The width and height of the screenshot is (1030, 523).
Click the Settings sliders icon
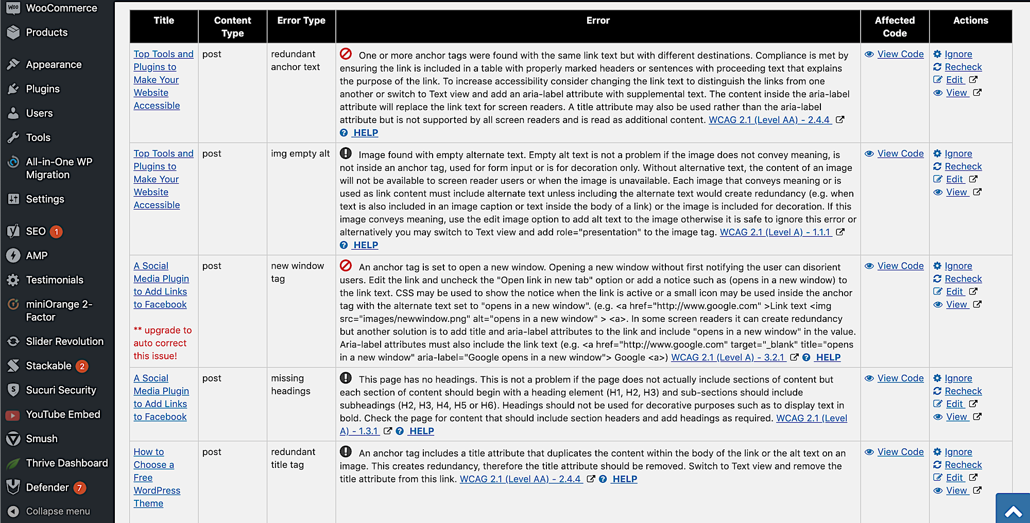13,199
